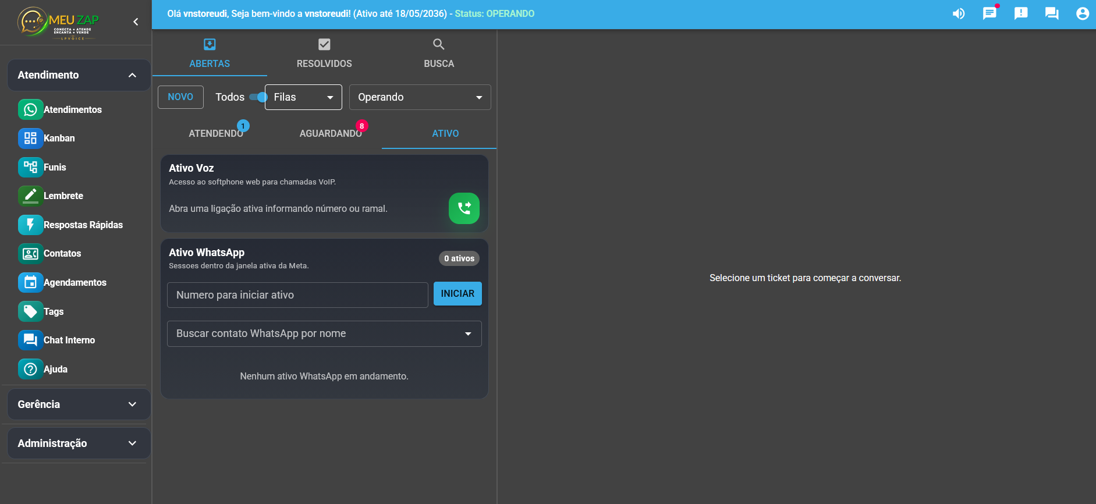Toggle notification sound speaker icon
Image resolution: width=1096 pixels, height=504 pixels.
tap(959, 13)
